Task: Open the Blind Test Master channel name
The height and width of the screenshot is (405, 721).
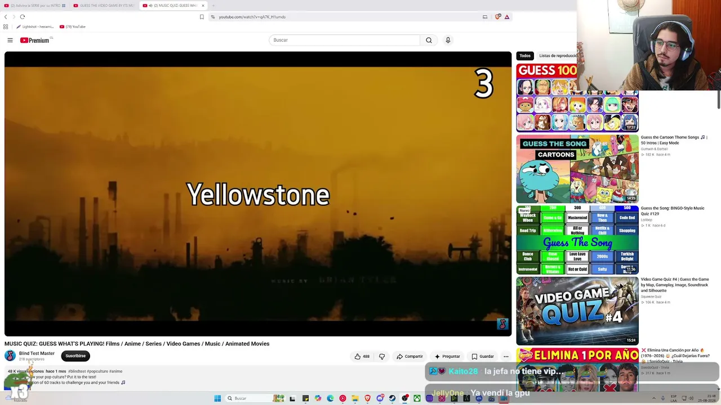Action: (37, 353)
